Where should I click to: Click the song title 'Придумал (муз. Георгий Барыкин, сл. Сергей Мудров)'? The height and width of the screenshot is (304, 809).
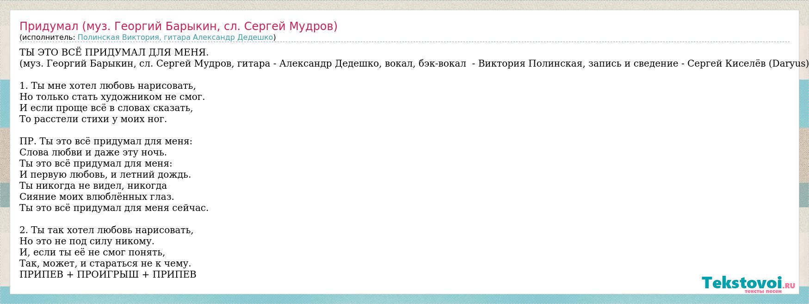179,26
